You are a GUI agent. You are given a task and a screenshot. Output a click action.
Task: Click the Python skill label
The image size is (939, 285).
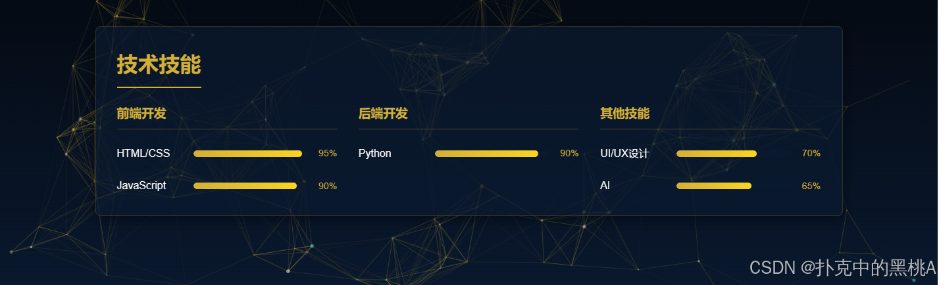point(375,154)
